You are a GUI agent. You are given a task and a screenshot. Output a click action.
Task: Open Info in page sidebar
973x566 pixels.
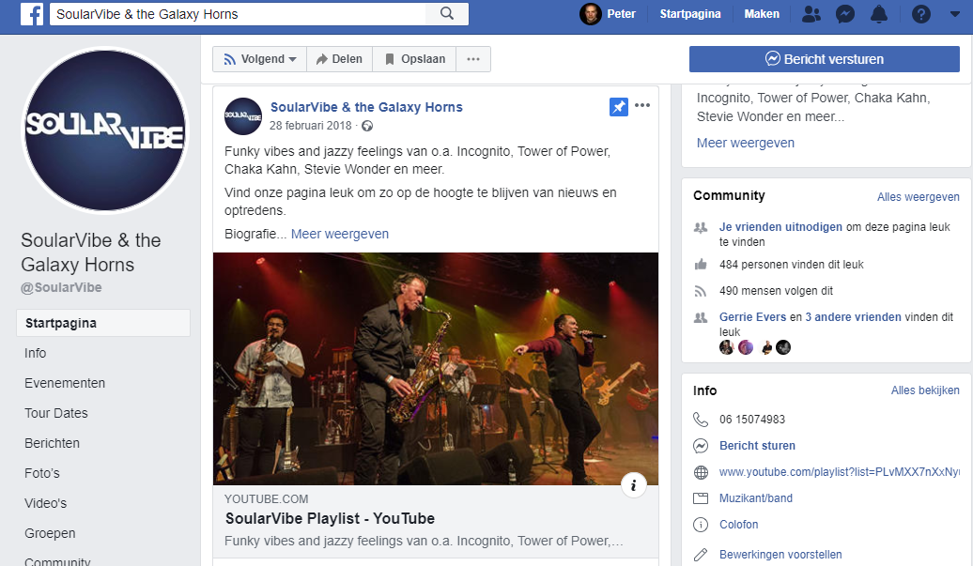tap(36, 353)
